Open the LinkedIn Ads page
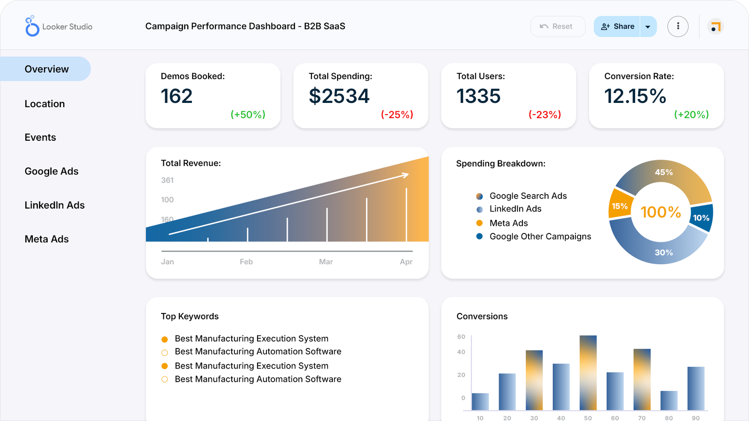Screen dimensions: 749x421 [x=55, y=205]
